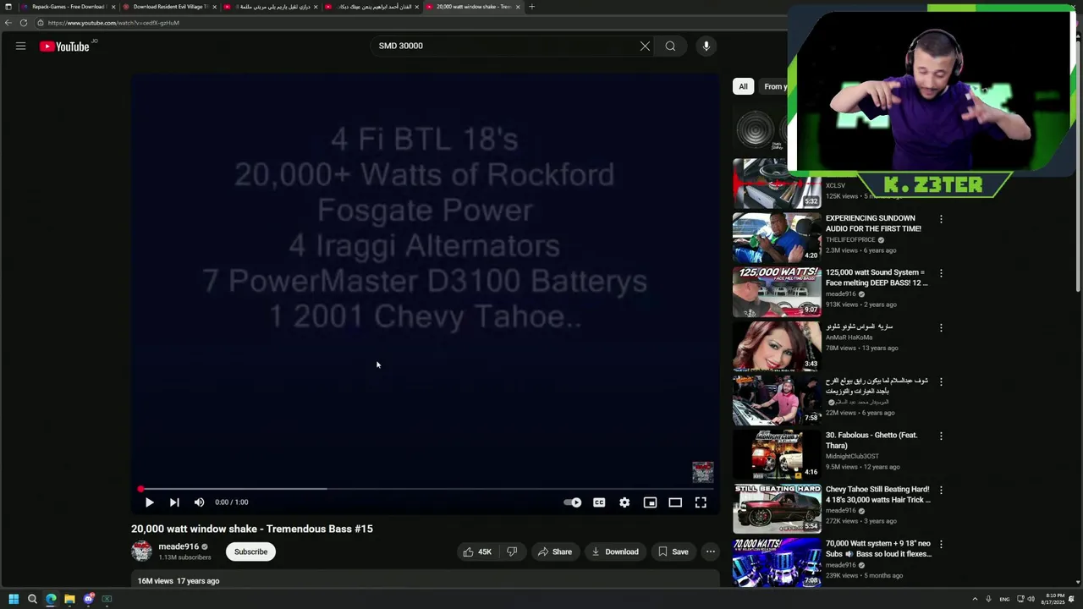
Task: Start voice search with microphone
Action: 706,47
